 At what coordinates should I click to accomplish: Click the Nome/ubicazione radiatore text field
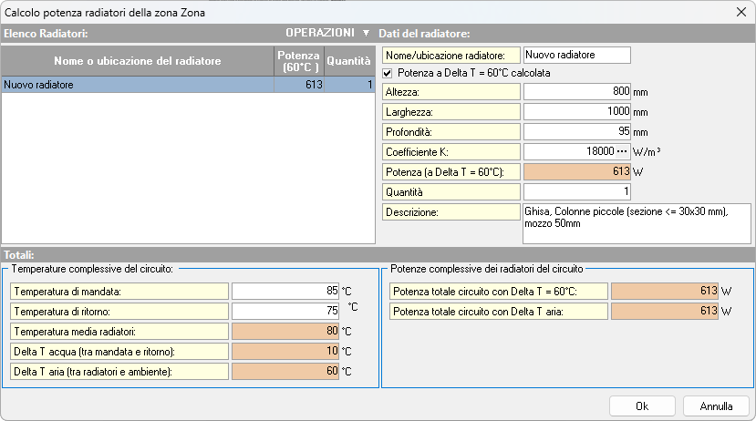tap(577, 55)
